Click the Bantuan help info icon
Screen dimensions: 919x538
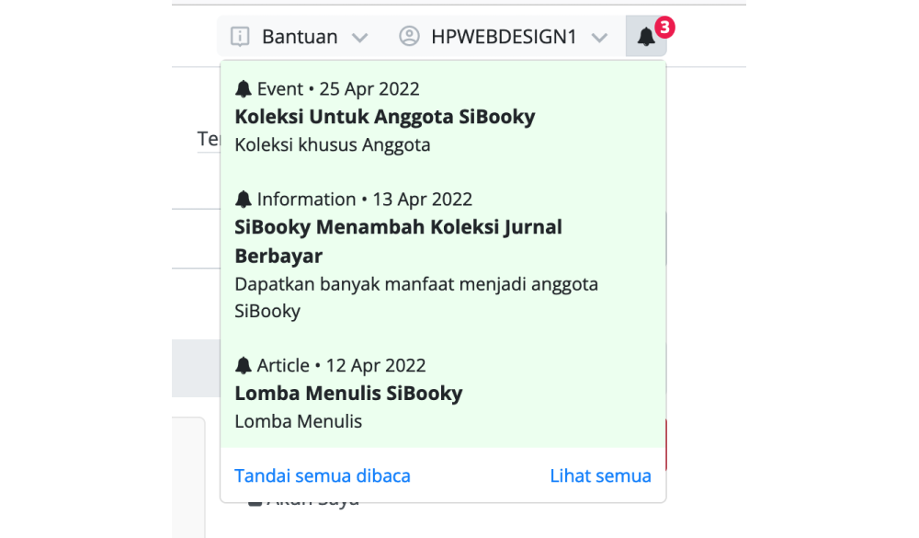point(240,37)
